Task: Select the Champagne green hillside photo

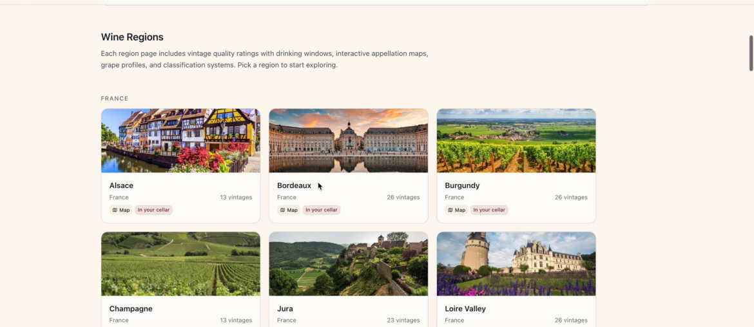Action: pyautogui.click(x=180, y=264)
